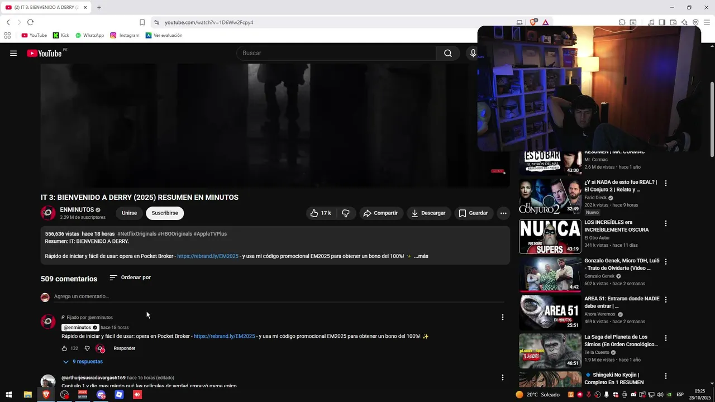Click Responder on pinned comment
The width and height of the screenshot is (715, 402).
pyautogui.click(x=125, y=348)
